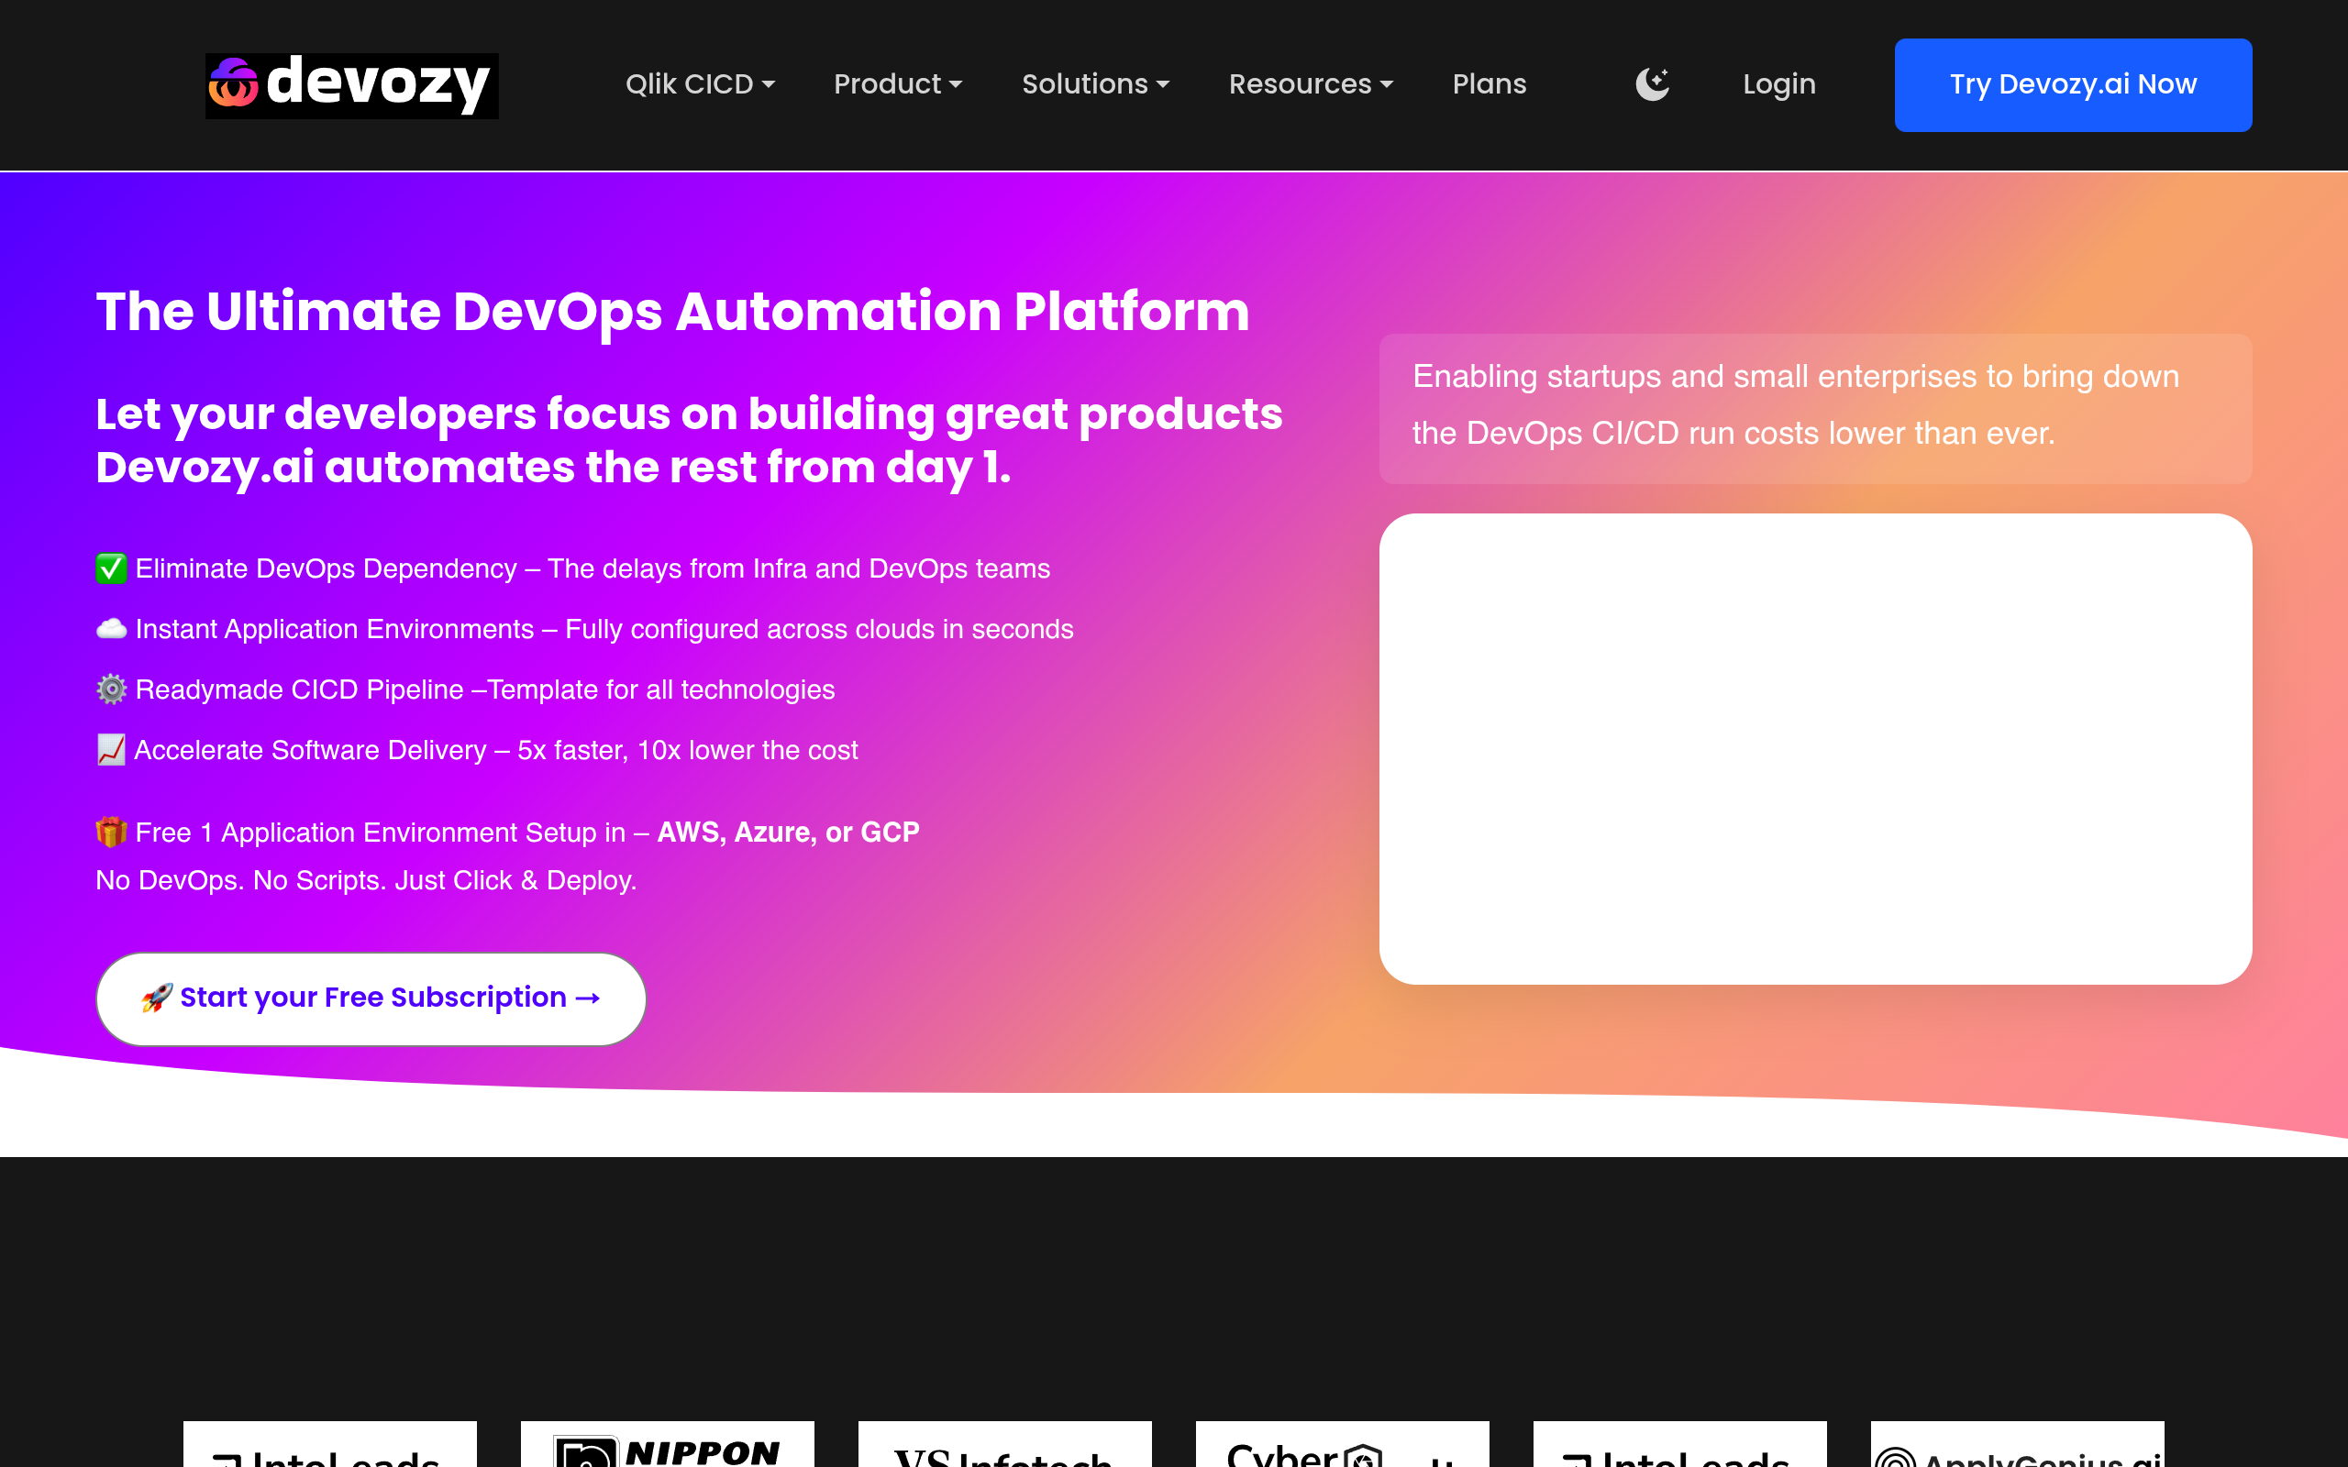The image size is (2348, 1467).
Task: Go to the Plans page
Action: tap(1490, 84)
